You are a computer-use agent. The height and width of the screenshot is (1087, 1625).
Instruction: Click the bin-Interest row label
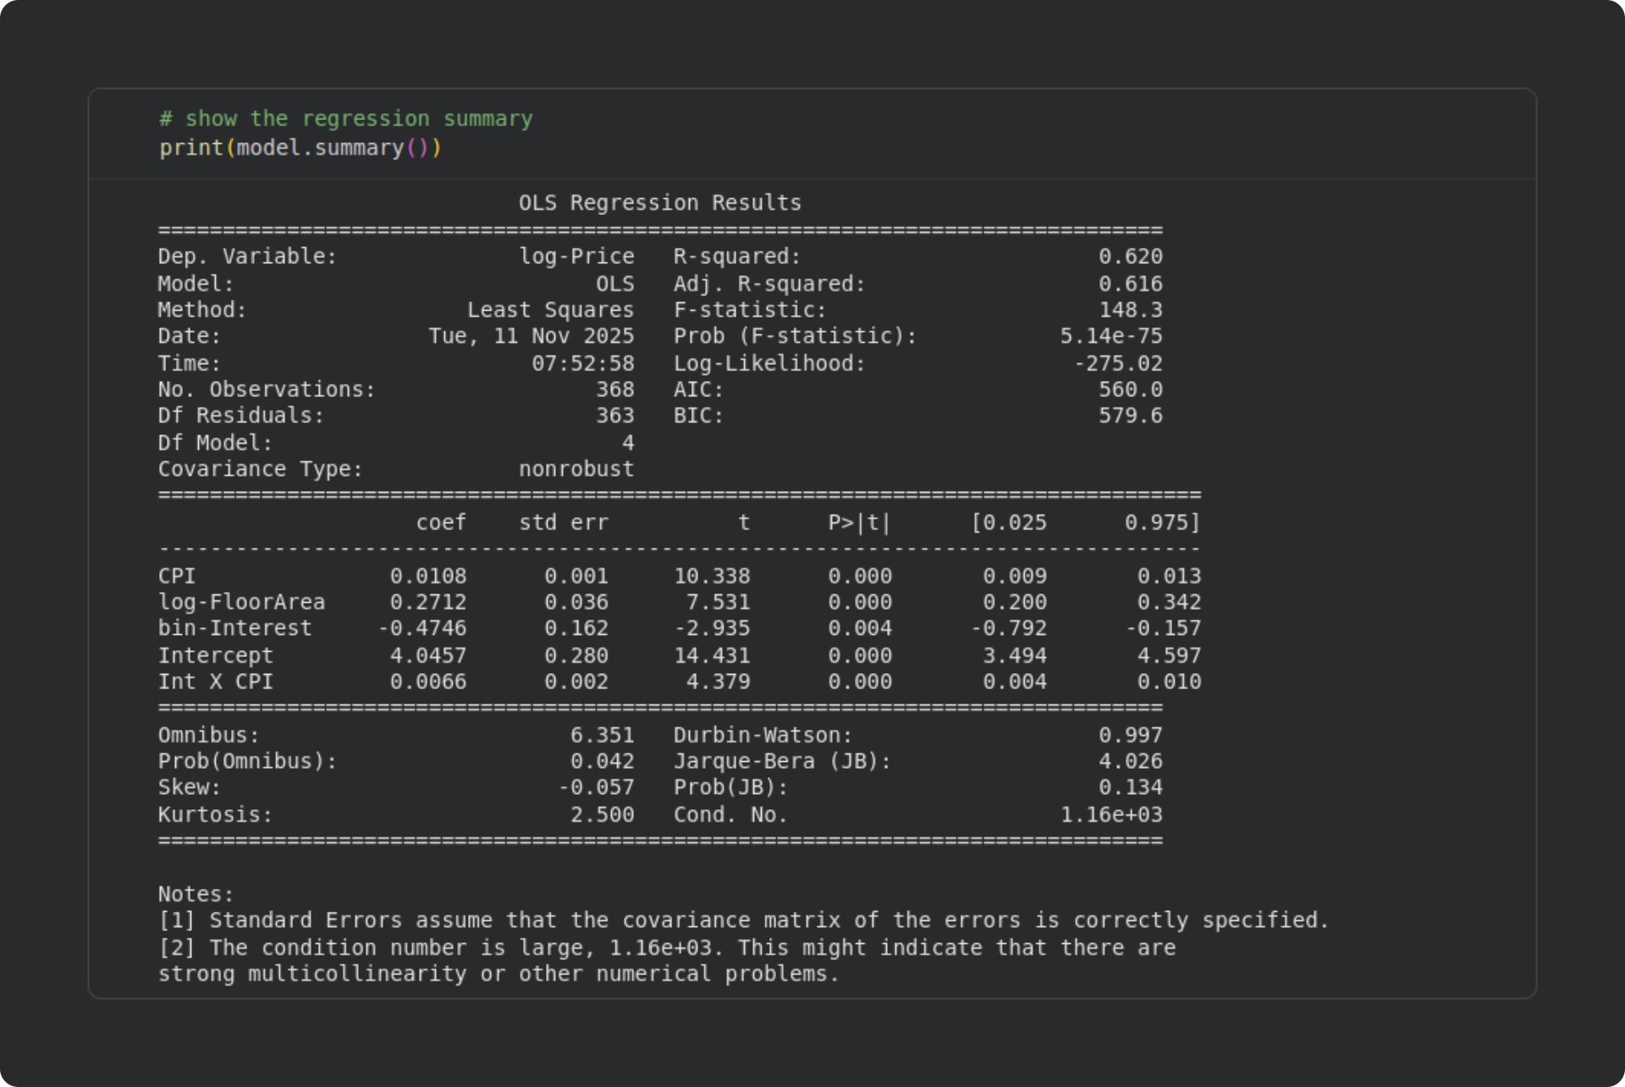tap(234, 628)
